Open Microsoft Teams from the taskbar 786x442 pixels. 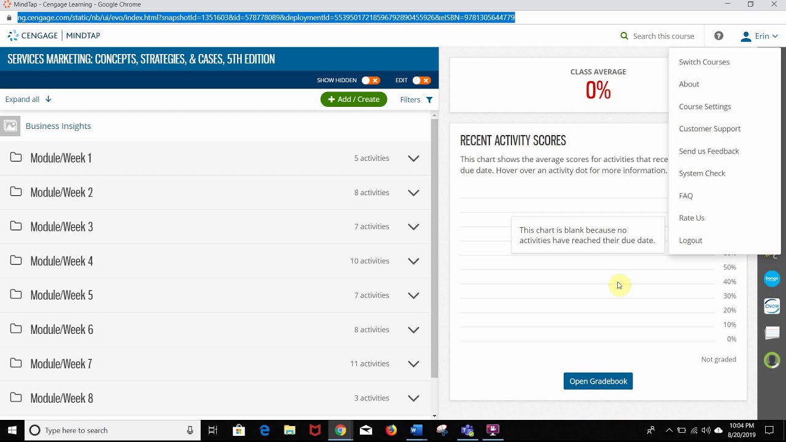(x=467, y=430)
